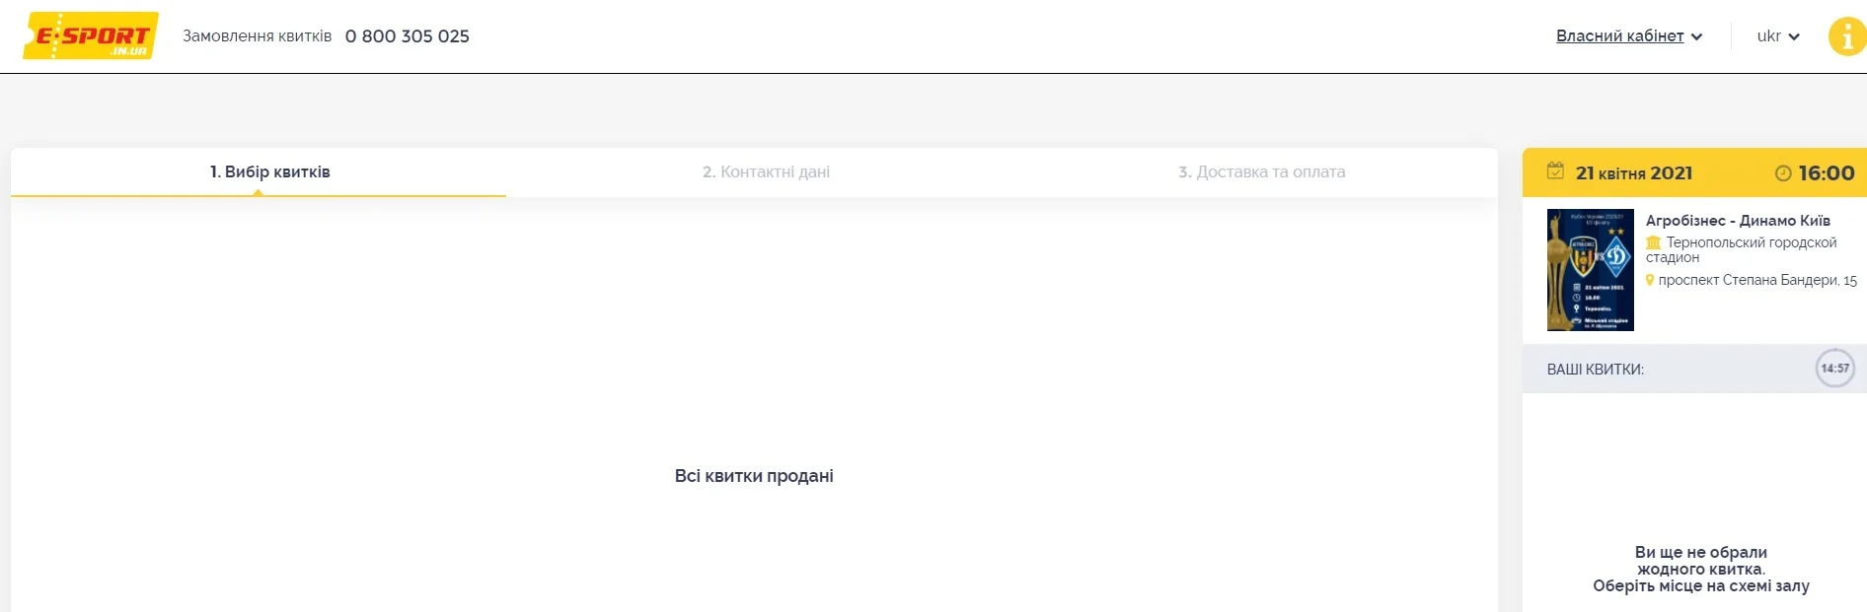Screen dimensions: 1867x612
Task: Click the yellow location pin icon
Action: pyautogui.click(x=1650, y=280)
